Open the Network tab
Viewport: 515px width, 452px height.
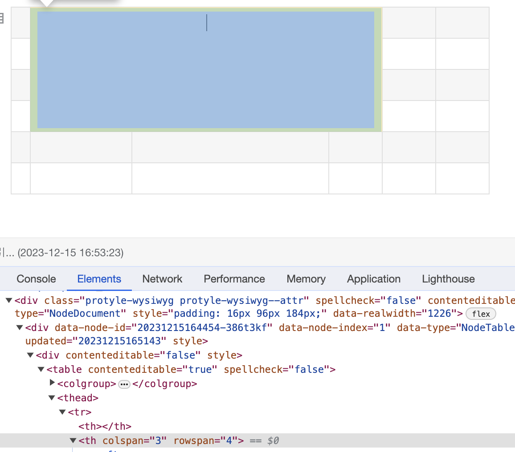click(162, 279)
